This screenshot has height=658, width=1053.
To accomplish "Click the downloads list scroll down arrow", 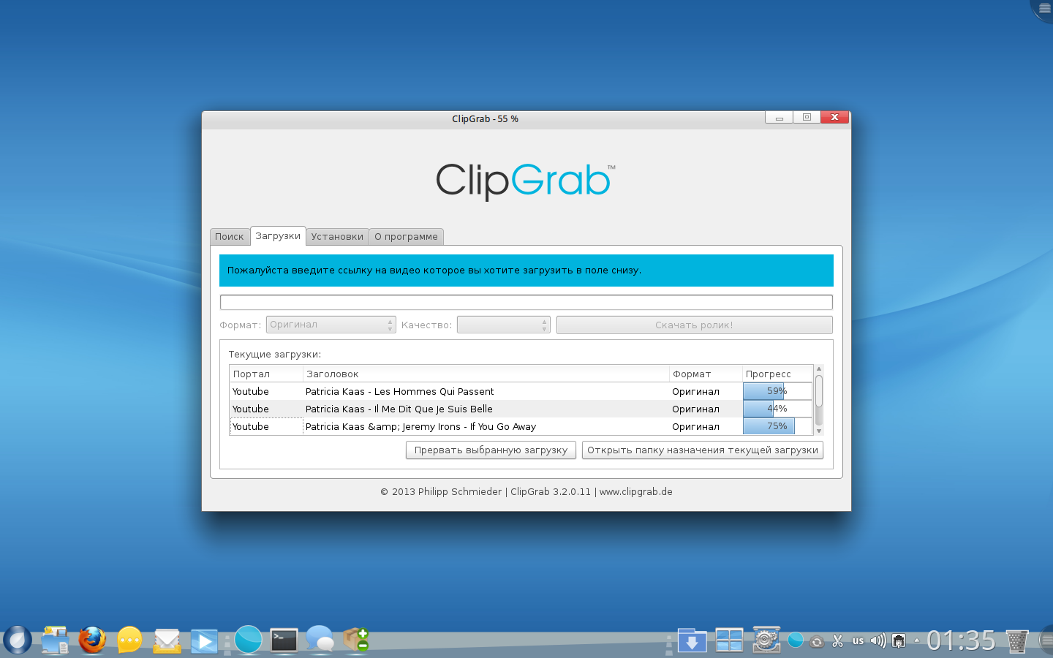I will point(819,431).
